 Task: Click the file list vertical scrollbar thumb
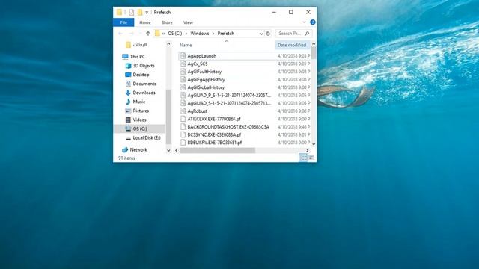tap(314, 53)
